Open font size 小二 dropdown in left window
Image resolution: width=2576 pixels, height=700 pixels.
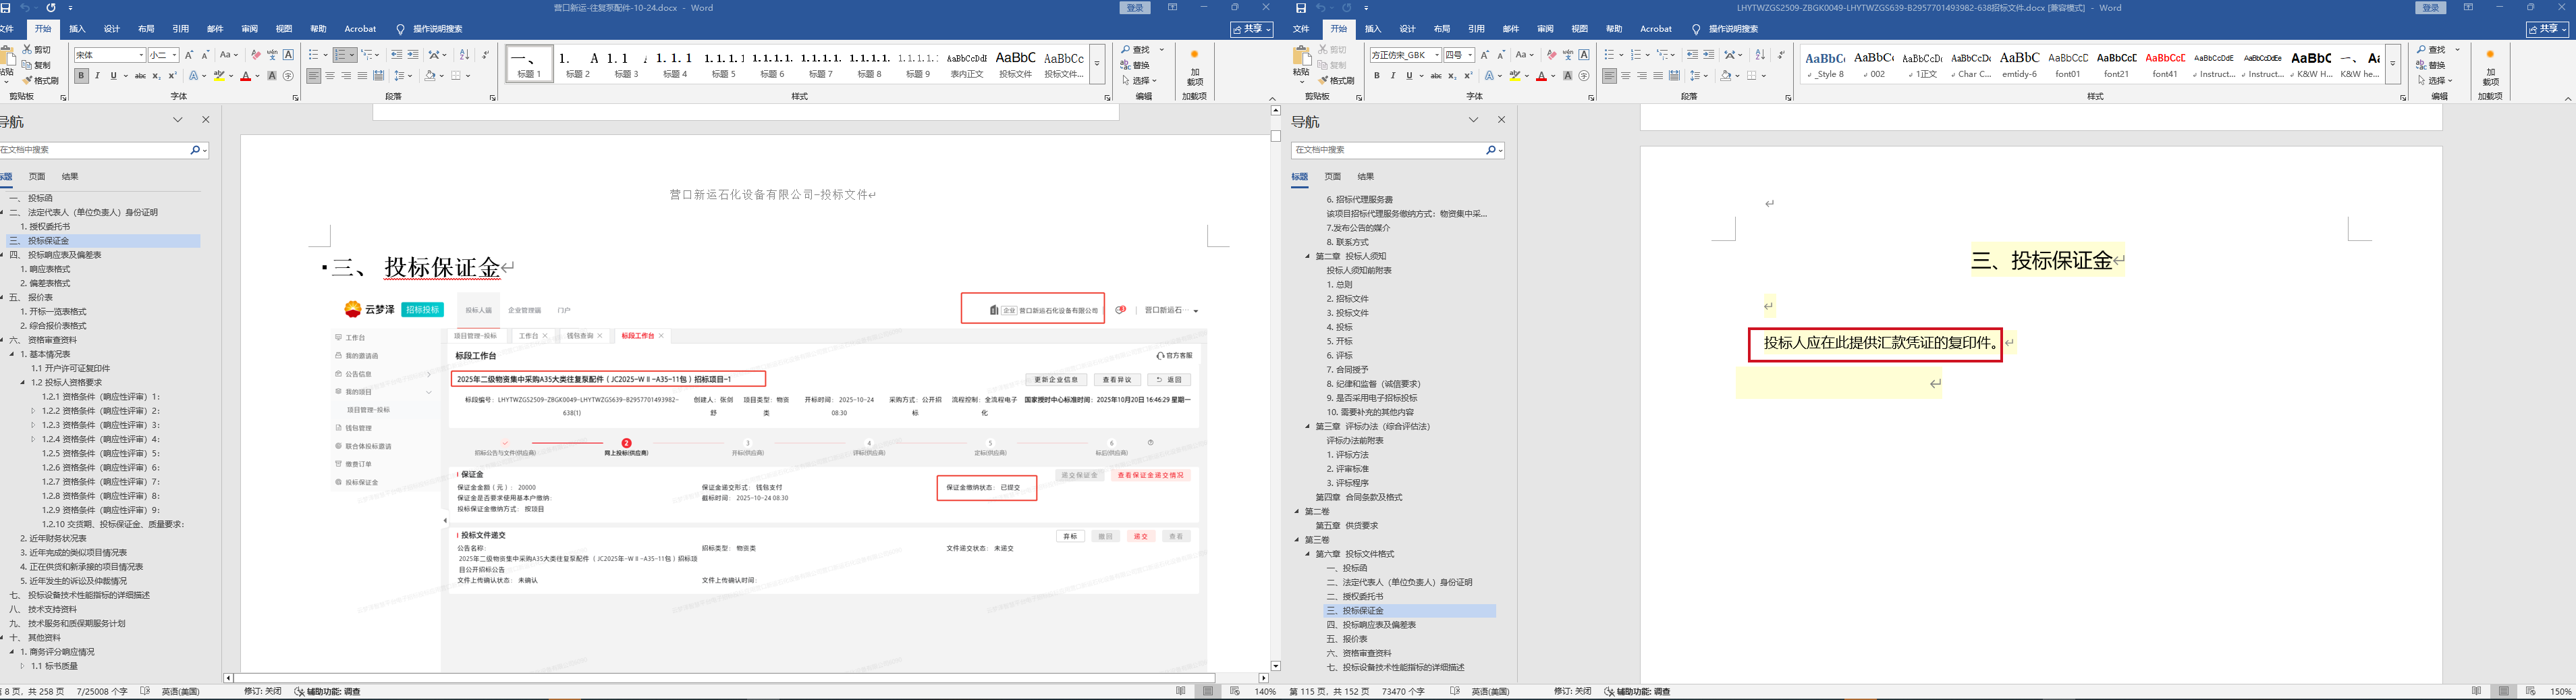(x=174, y=55)
